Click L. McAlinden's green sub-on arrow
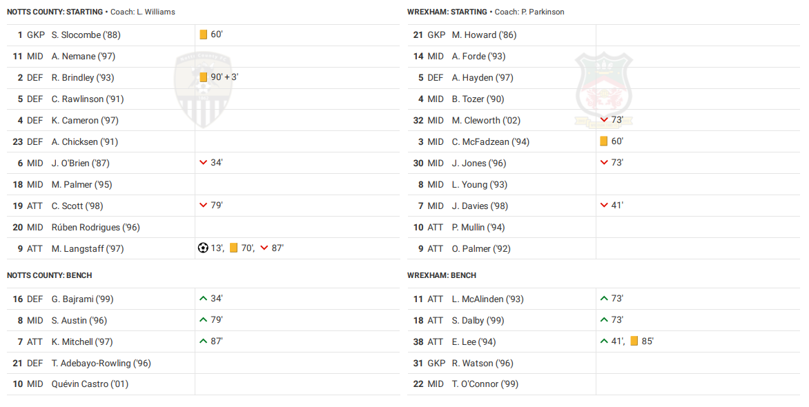This screenshot has width=809, height=407. tap(603, 299)
